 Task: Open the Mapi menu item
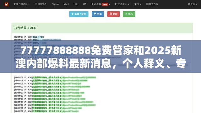click(x=66, y=4)
